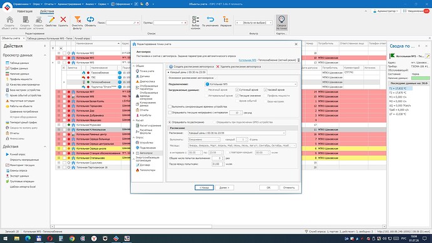Toggle the daily archive (Суточный архив) checkbox
432x243 pixels.
point(237,90)
